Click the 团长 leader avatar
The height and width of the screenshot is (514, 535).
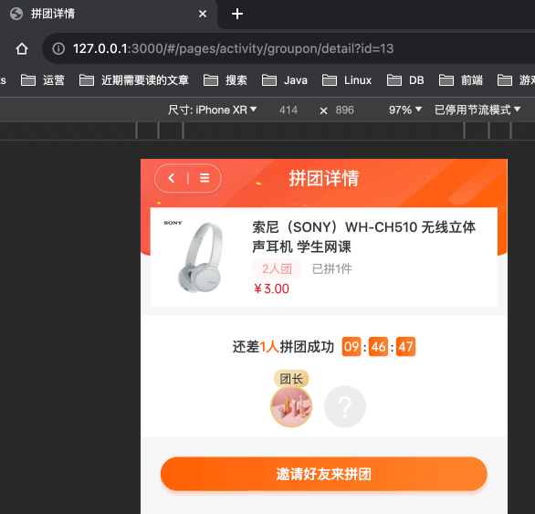point(291,407)
